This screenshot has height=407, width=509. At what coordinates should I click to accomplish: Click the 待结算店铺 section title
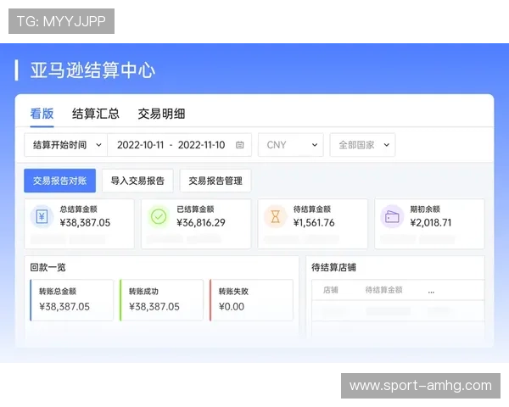(333, 267)
